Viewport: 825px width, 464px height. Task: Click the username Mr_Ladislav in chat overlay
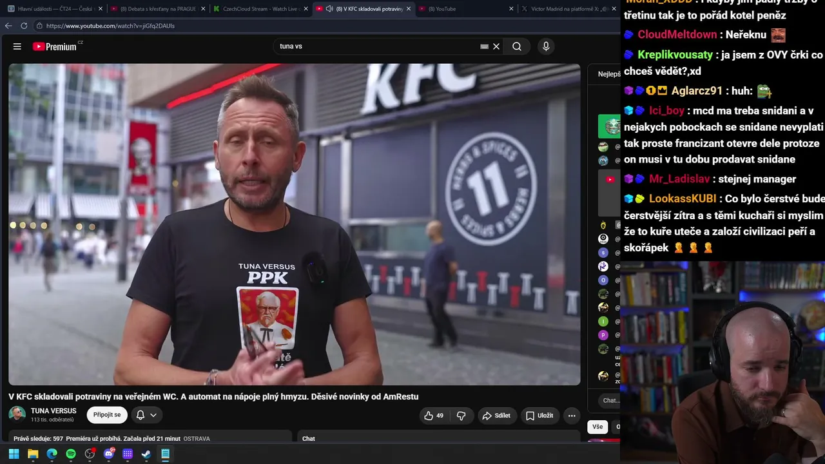coord(679,179)
